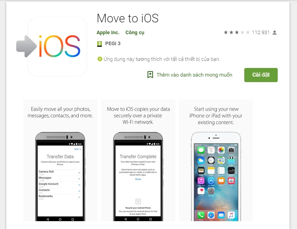Open the iPhone home screen screenshot thumbnail

coord(216,160)
